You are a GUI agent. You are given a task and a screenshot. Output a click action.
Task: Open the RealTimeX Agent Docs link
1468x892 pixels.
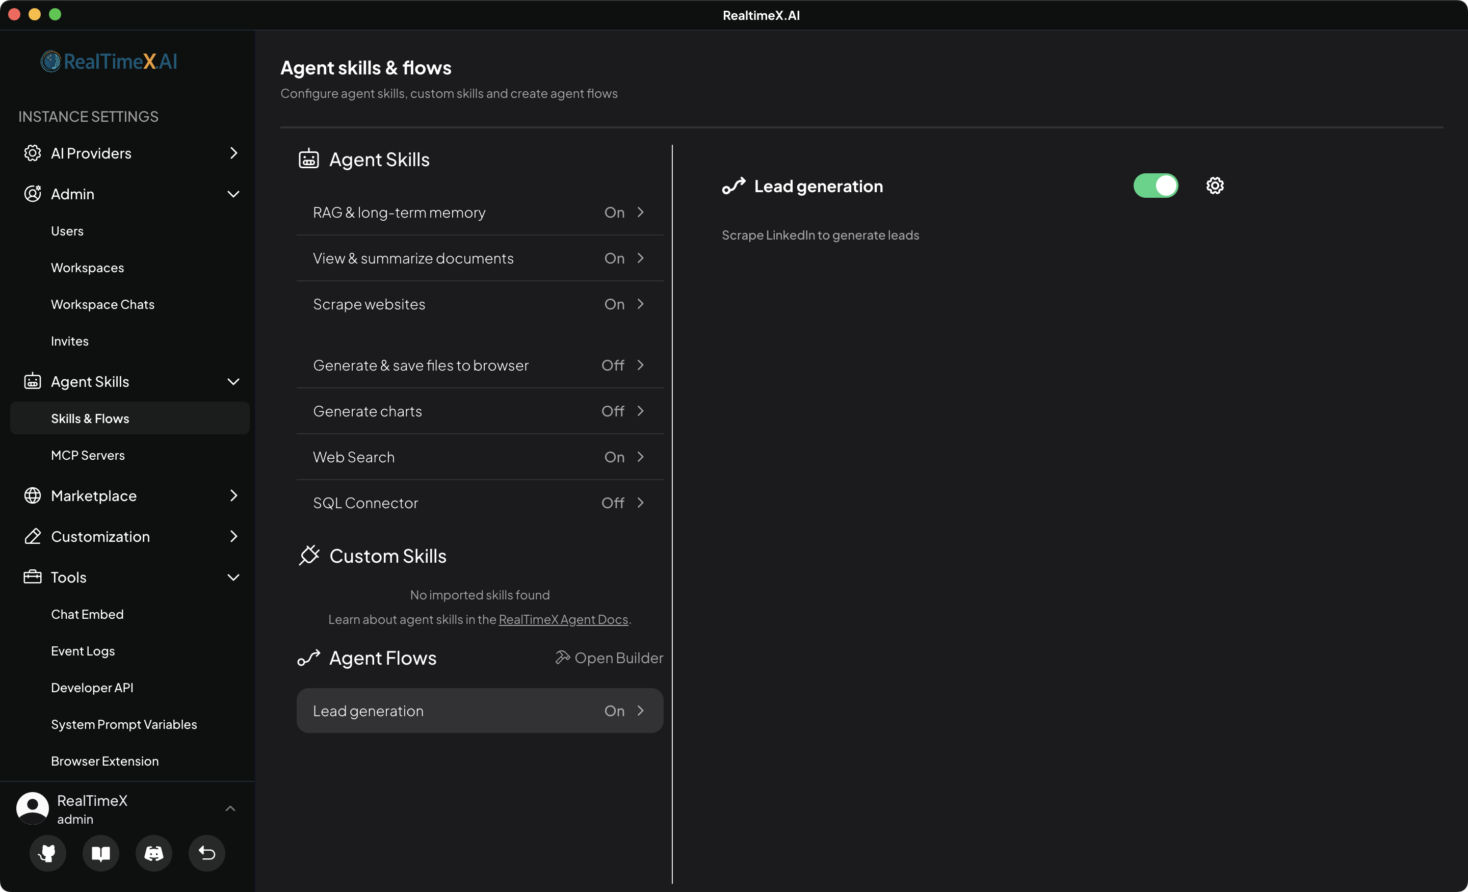pos(563,620)
